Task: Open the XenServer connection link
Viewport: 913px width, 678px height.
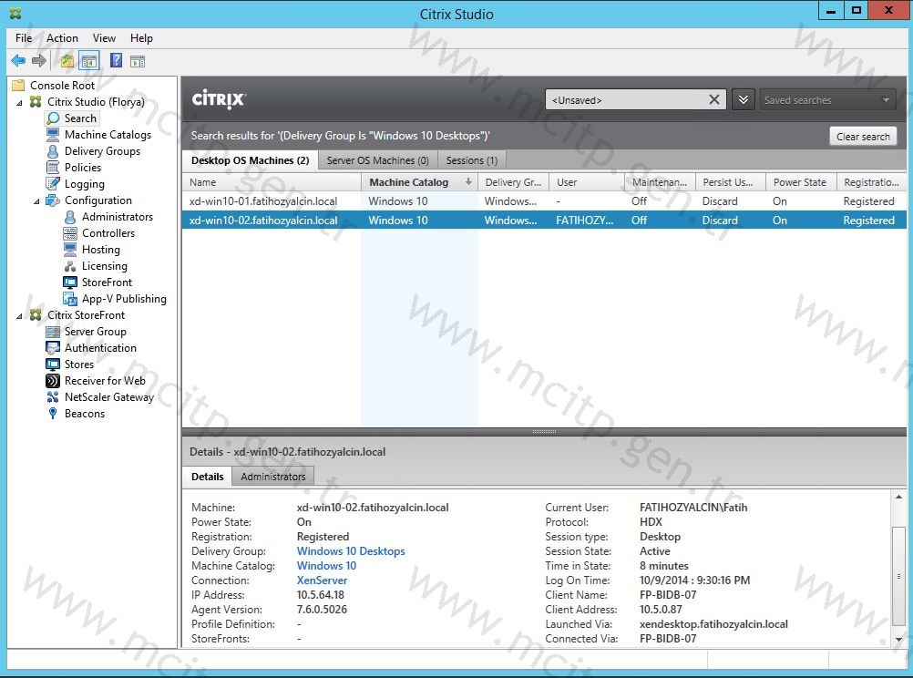Action: pos(322,580)
